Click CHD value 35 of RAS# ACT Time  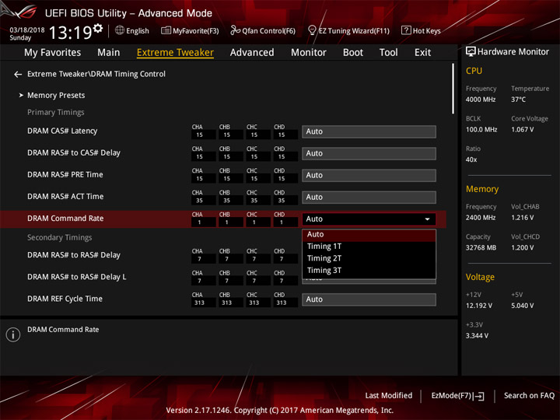(285, 201)
